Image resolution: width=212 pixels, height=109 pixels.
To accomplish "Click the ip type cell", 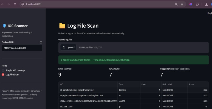I will 129,107.
